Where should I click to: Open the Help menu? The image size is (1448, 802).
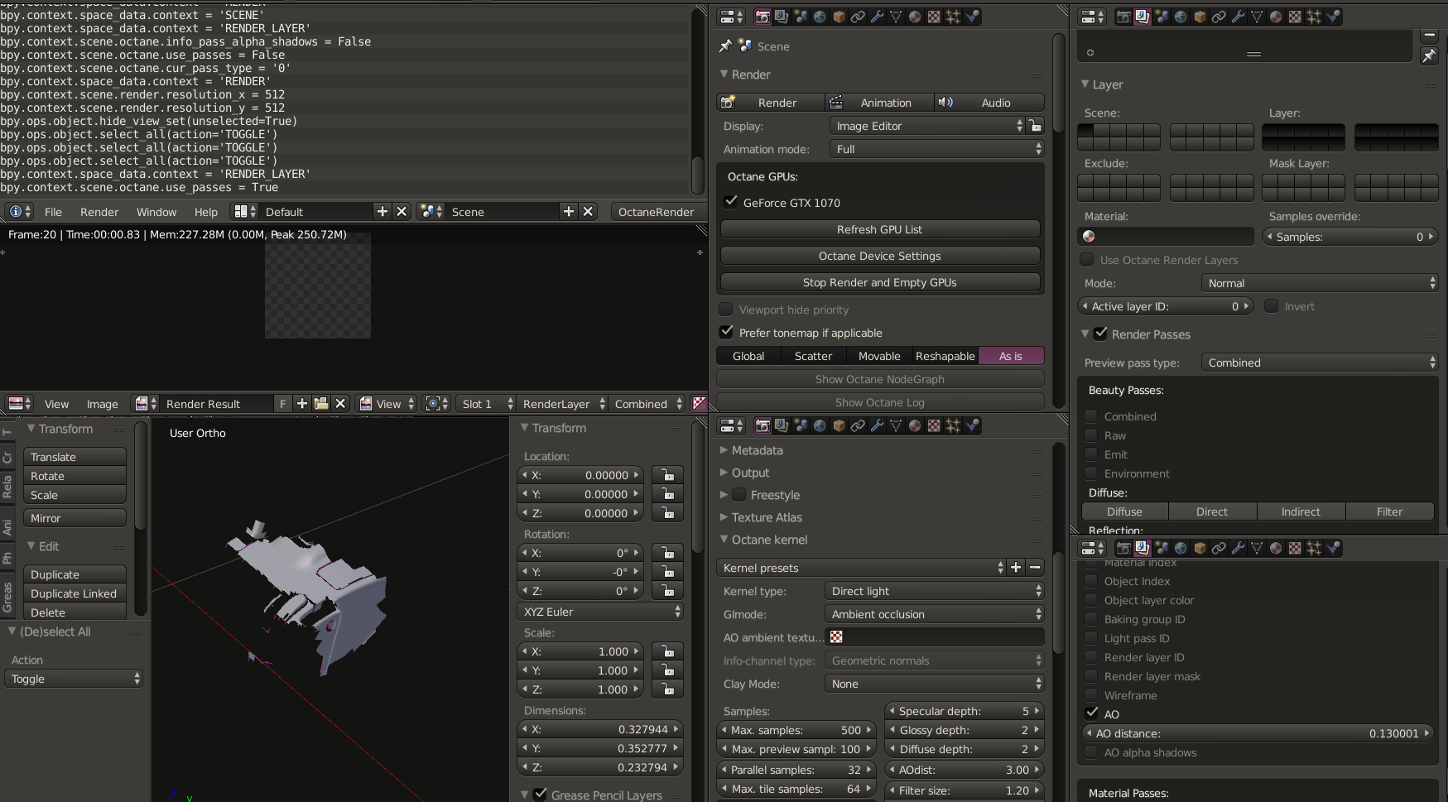pyautogui.click(x=206, y=212)
